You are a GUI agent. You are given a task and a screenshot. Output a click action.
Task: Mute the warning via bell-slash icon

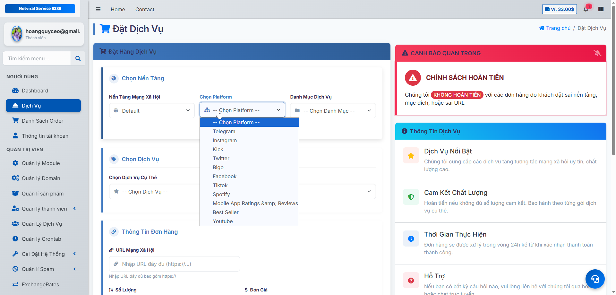[x=597, y=53]
